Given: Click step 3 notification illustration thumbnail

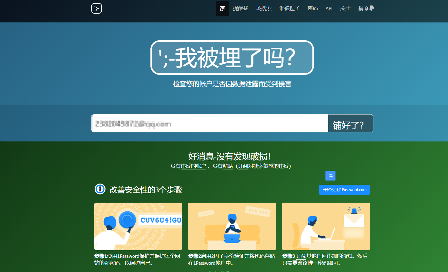Looking at the screenshot, I should [326, 226].
